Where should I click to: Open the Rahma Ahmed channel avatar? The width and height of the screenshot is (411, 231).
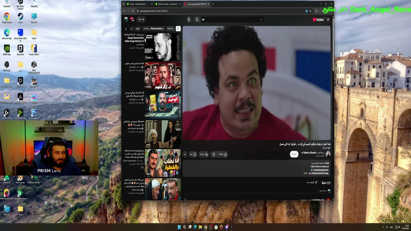(x=328, y=154)
